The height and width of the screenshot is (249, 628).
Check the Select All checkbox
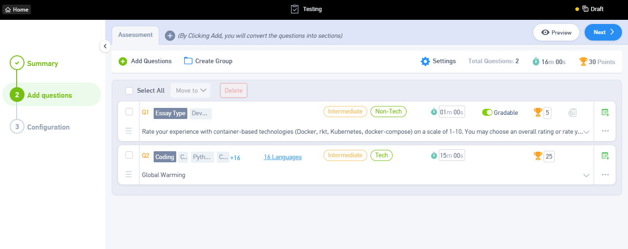tap(129, 90)
